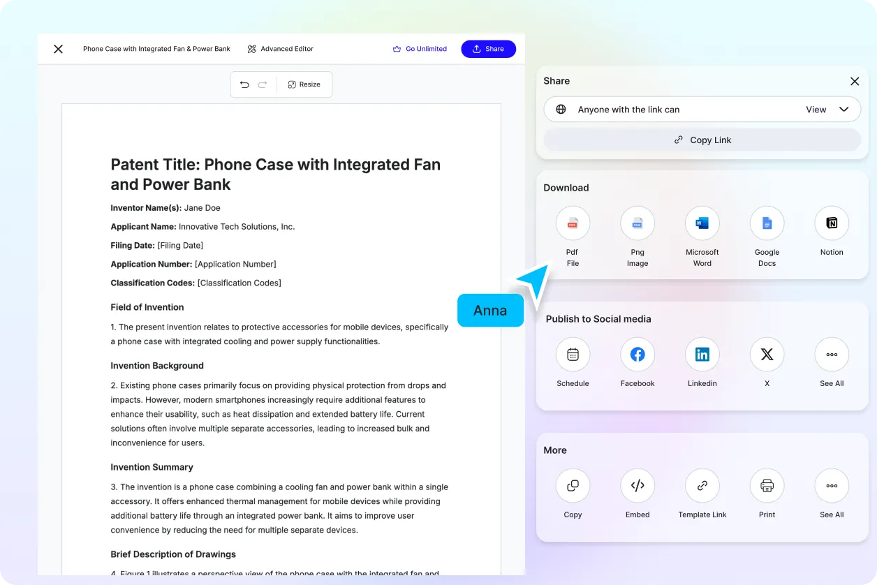Screen dimensions: 877x585
Task: Get the Template Link
Action: (702, 486)
